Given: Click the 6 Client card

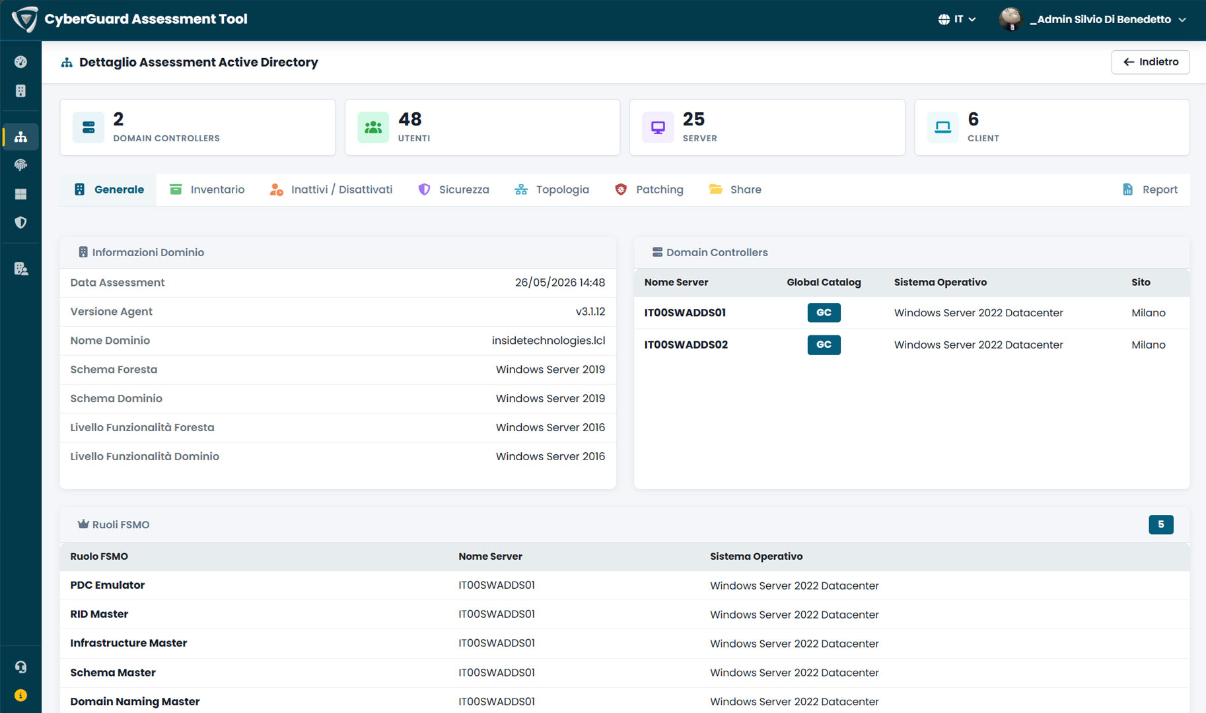Looking at the screenshot, I should click(1052, 127).
